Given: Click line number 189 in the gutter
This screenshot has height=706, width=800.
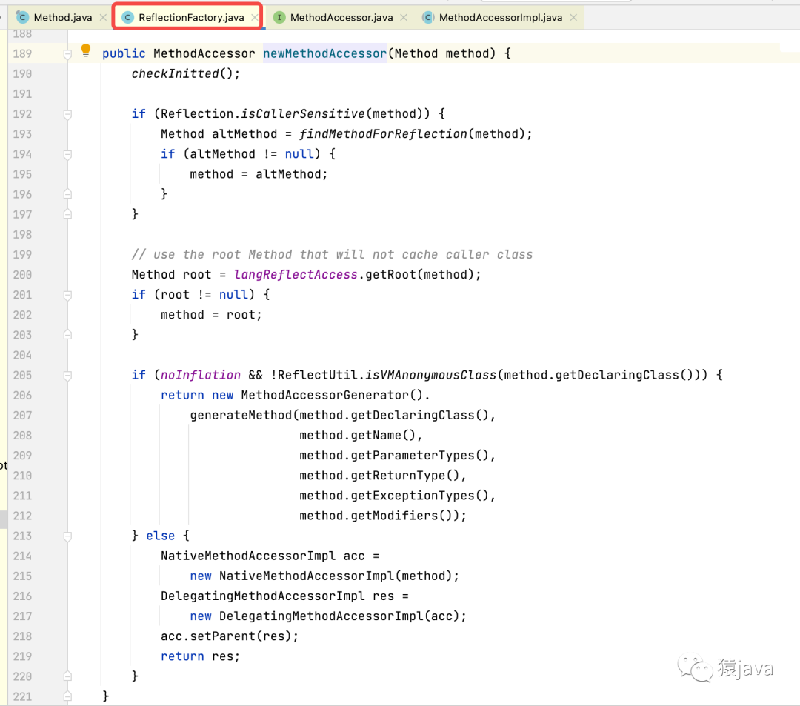Looking at the screenshot, I should click(x=22, y=53).
